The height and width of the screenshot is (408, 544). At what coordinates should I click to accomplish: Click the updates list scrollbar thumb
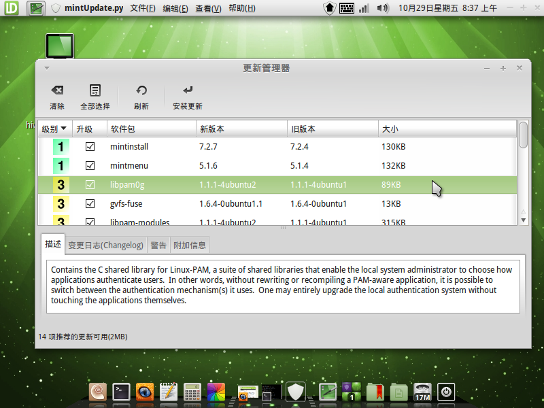[523, 135]
